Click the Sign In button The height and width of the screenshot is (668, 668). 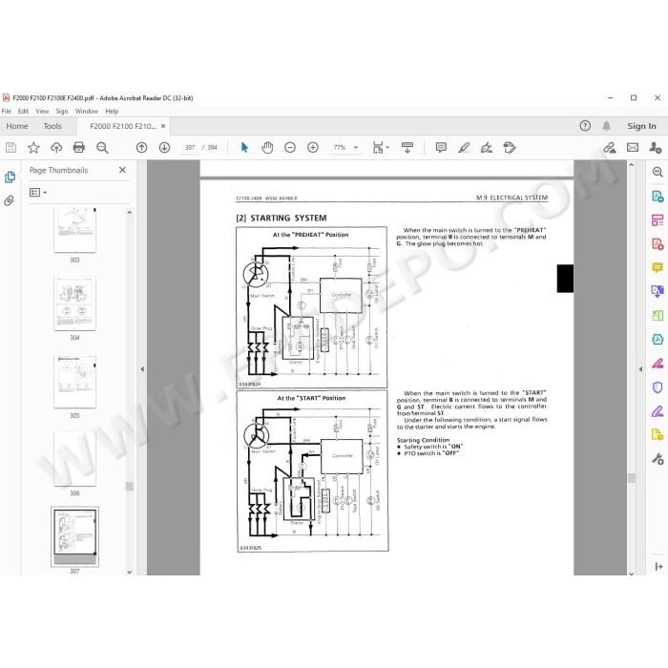click(x=641, y=126)
